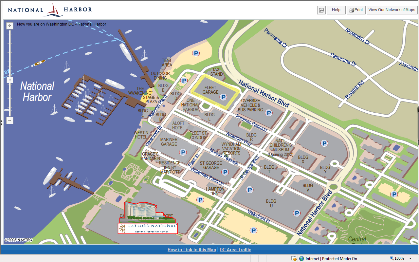Click the zoom out minus button

click(x=10, y=121)
